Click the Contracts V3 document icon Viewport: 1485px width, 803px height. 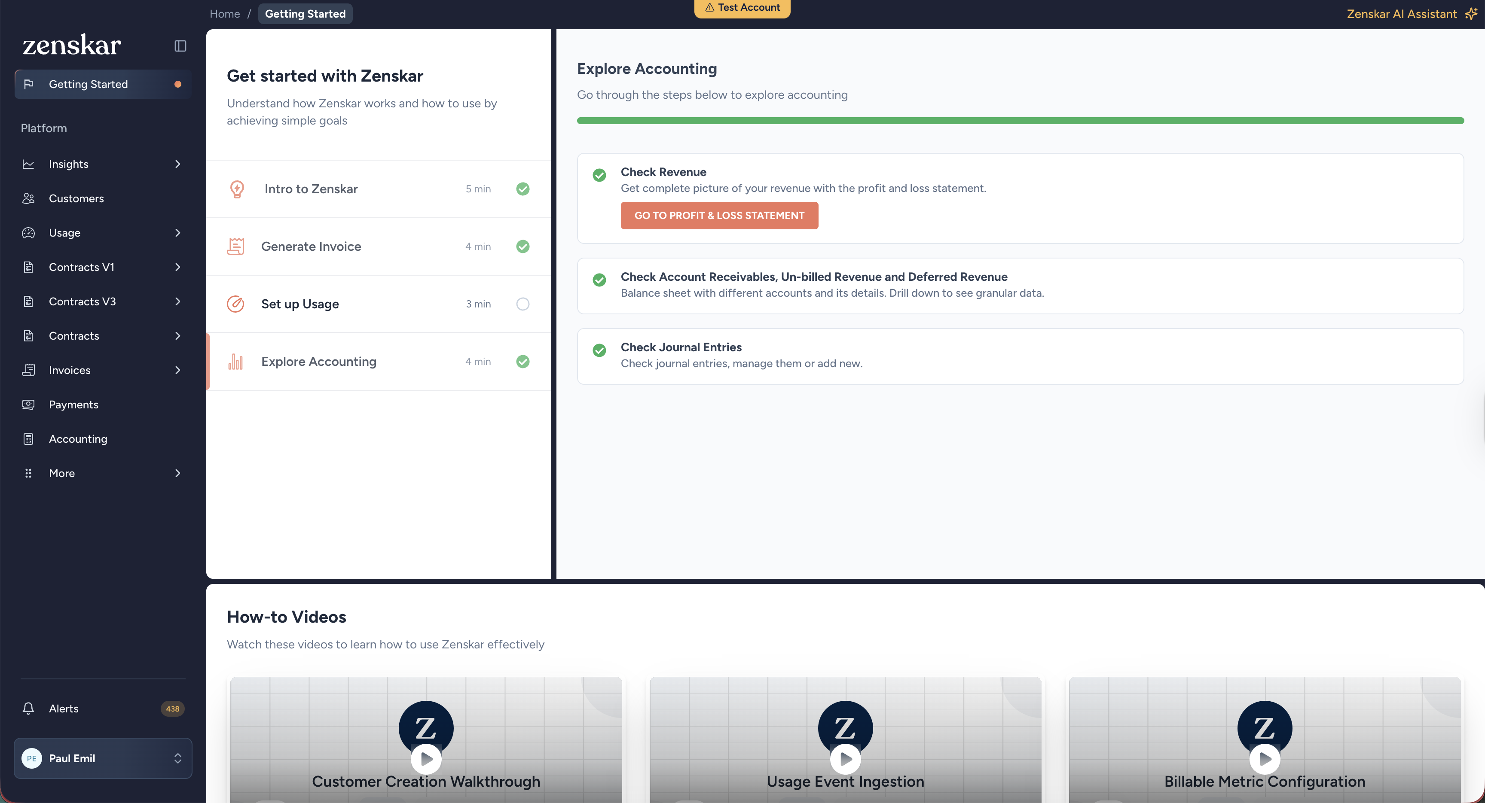point(28,301)
